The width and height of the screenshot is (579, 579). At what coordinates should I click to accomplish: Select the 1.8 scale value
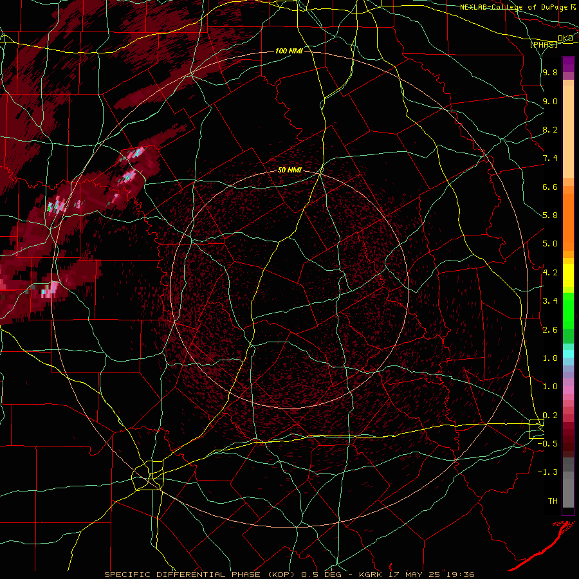tap(550, 358)
